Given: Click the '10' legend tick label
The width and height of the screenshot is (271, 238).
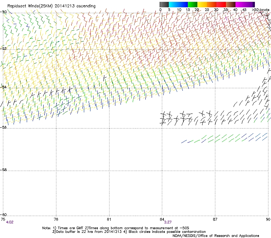Looking at the screenshot, I should (x=179, y=10).
